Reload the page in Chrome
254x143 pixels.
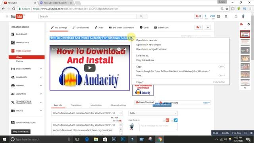(13, 9)
